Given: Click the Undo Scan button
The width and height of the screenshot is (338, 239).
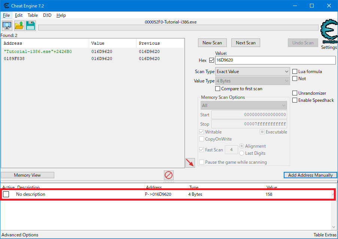Looking at the screenshot, I should coord(303,43).
